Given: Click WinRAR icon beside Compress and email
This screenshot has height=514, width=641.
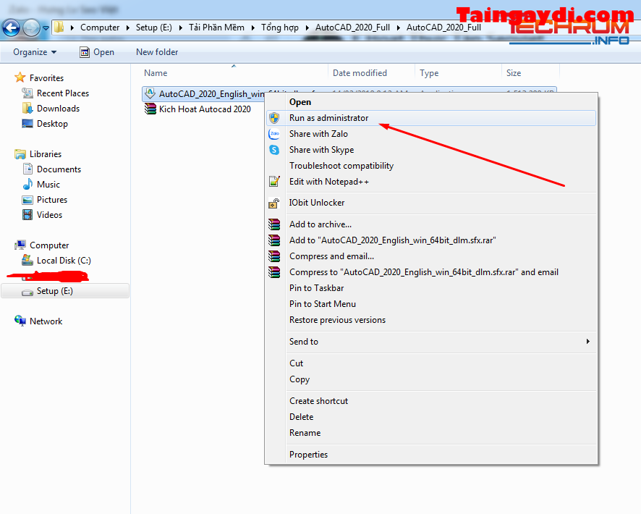Looking at the screenshot, I should pyautogui.click(x=274, y=256).
